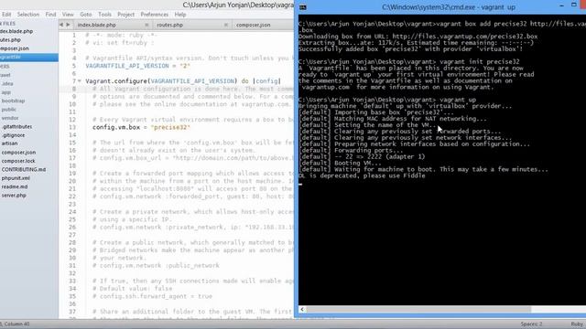The height and width of the screenshot is (329, 586).
Task: Change syntax via Ruby in status bar
Action: click(x=577, y=324)
